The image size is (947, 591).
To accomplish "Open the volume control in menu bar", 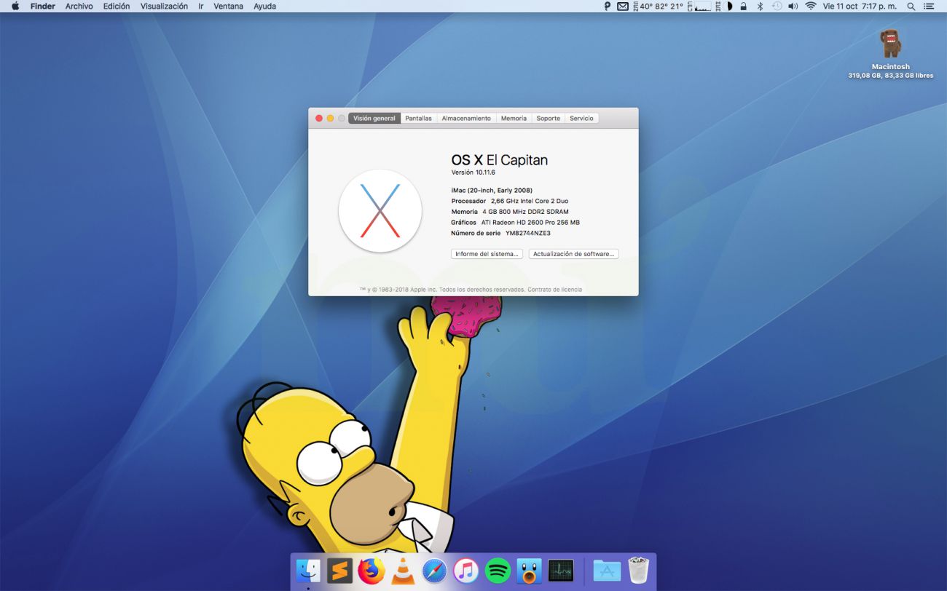I will (793, 7).
